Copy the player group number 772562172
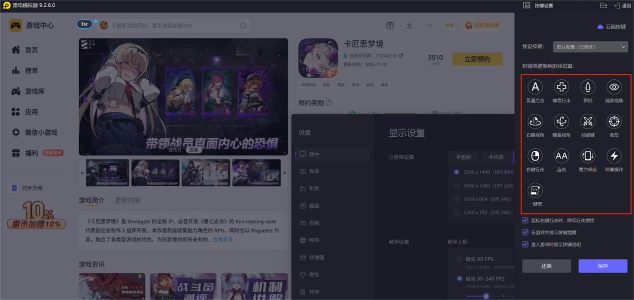This screenshot has height=300, width=634. click(x=401, y=55)
